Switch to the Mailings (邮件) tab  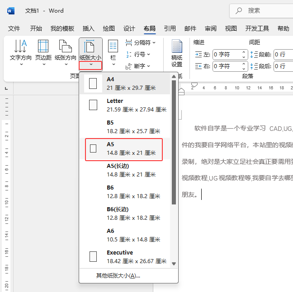[x=190, y=28]
